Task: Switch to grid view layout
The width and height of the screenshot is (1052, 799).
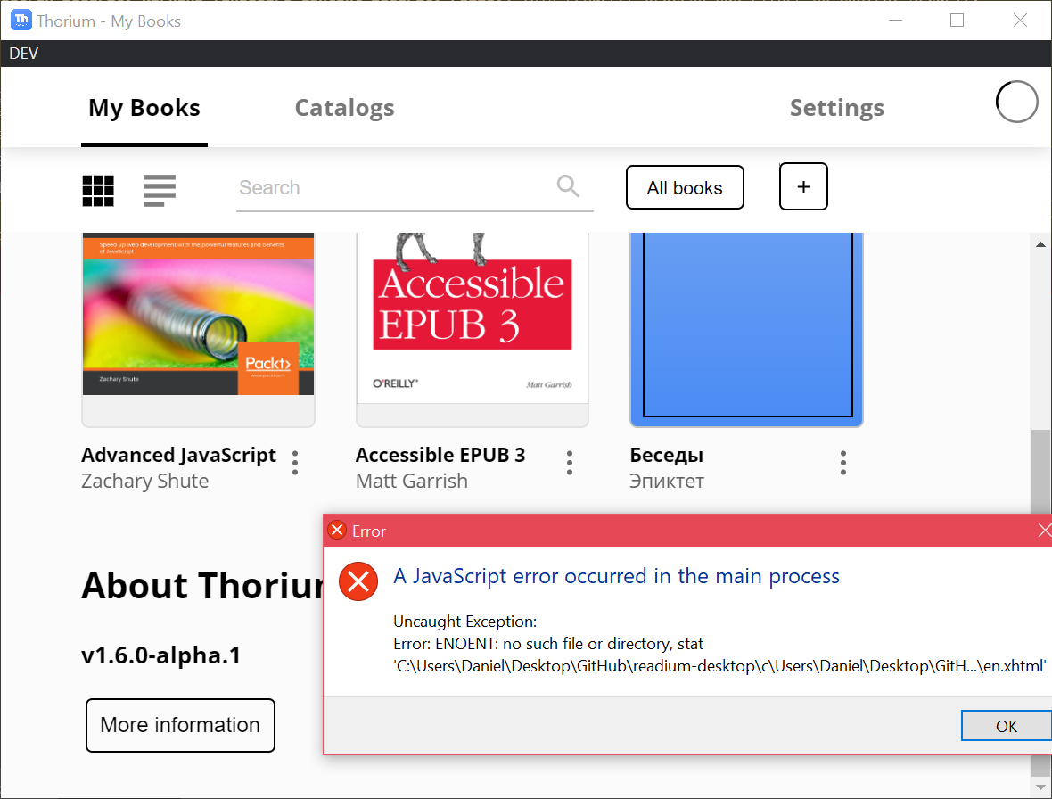Action: pos(97,190)
